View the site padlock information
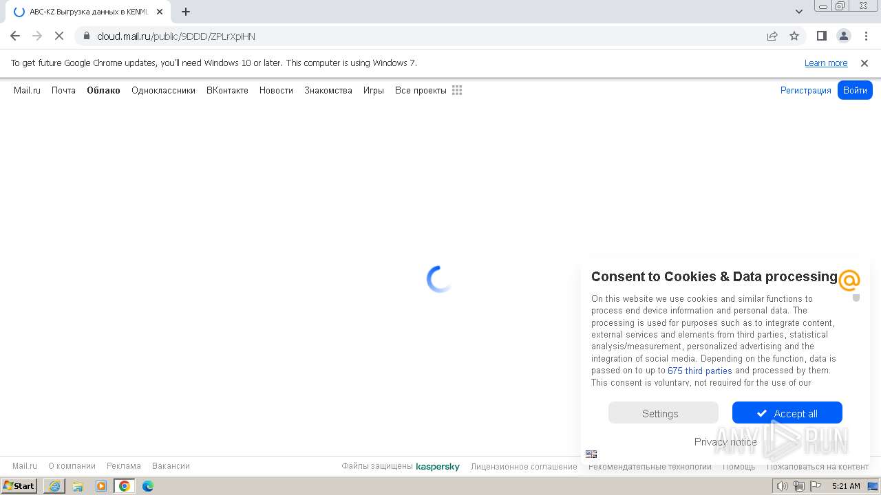This screenshot has height=495, width=881. (x=86, y=36)
